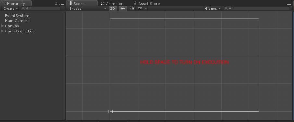This screenshot has height=122, width=294.
Task: Select the GameObjectList row
Action: point(32,31)
